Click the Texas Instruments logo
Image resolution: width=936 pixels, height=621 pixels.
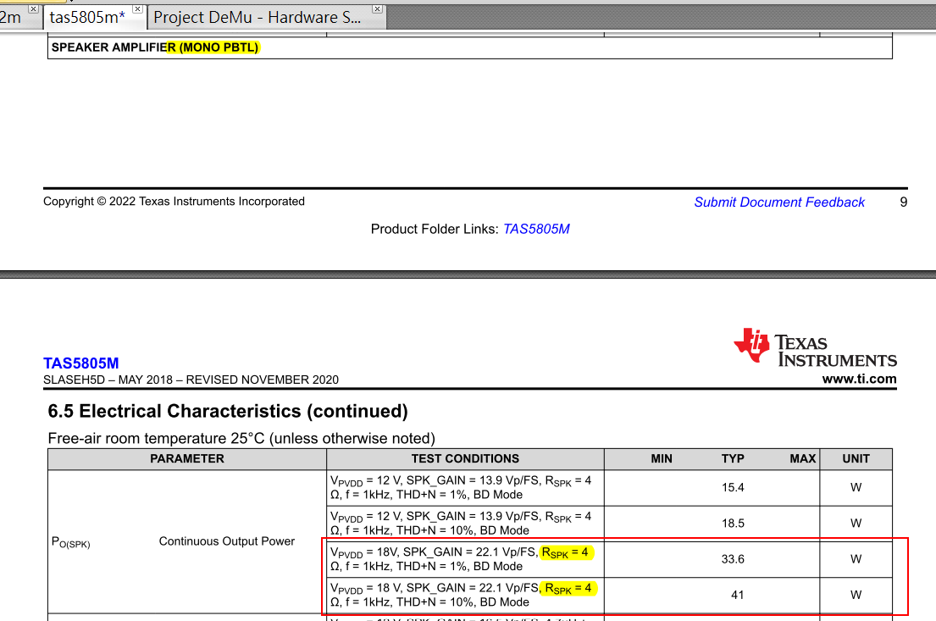(x=816, y=347)
